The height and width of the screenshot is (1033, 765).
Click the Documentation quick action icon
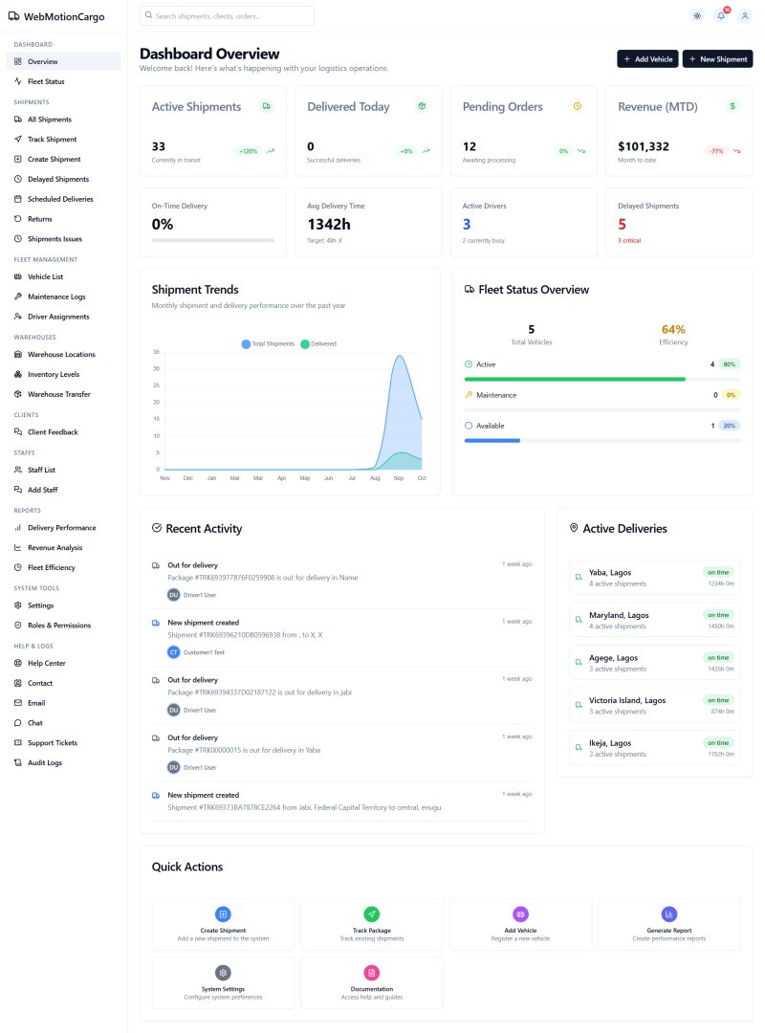(372, 973)
